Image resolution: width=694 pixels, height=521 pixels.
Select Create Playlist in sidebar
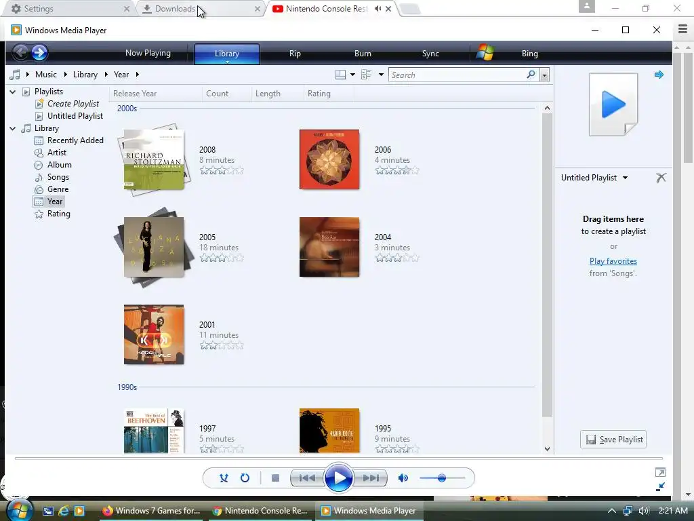(x=73, y=104)
